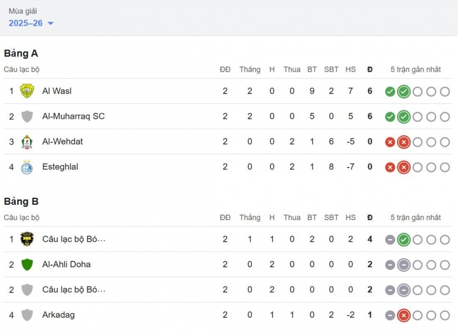Image resolution: width=458 pixels, height=333 pixels.
Task: Click the Đ points header in Bảng A
Action: (x=370, y=70)
